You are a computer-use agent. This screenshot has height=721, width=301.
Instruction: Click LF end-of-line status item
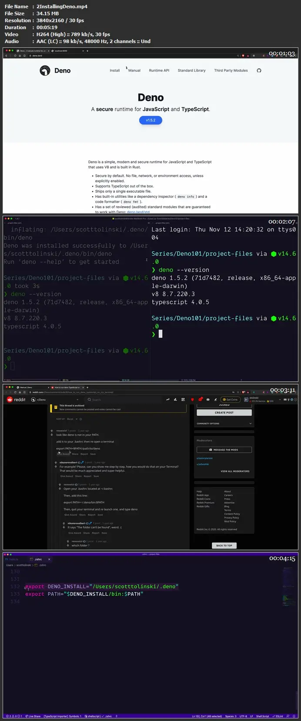[x=251, y=716]
